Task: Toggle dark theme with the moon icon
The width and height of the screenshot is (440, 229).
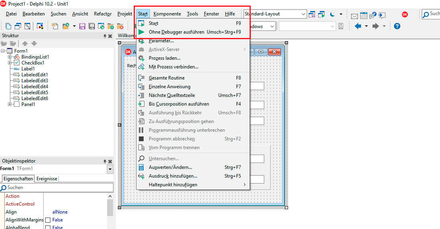Action: coord(332,14)
